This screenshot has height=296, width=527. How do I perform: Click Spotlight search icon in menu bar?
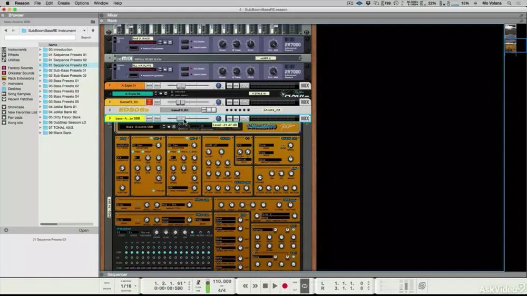click(510, 3)
